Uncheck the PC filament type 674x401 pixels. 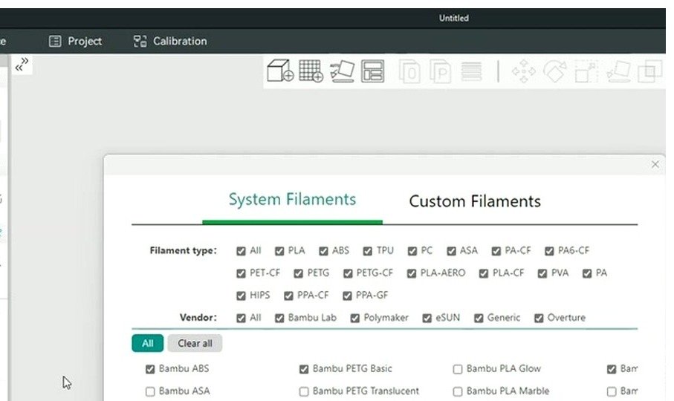click(x=412, y=251)
